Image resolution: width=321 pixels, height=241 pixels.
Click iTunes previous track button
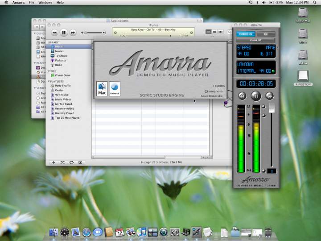[54, 33]
